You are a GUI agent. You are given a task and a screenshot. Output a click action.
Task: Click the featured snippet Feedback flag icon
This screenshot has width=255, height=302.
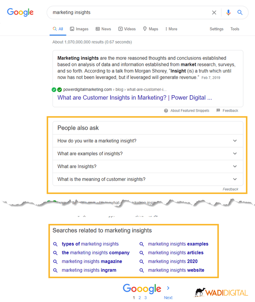pos(218,110)
